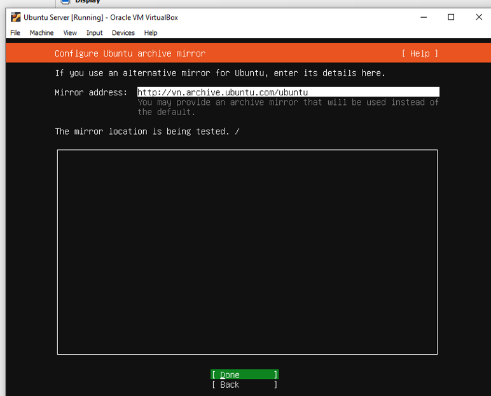The height and width of the screenshot is (396, 491).
Task: Open the Machine menu
Action: click(41, 32)
